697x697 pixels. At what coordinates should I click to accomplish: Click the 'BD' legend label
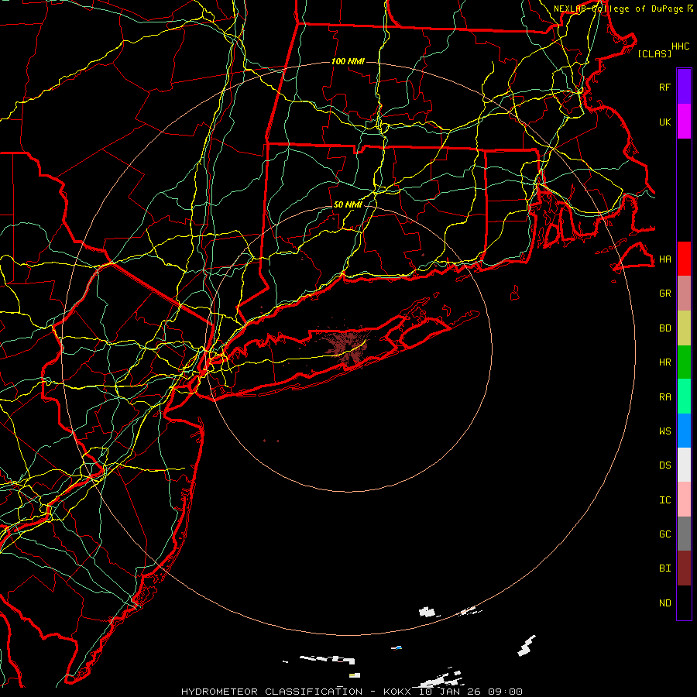pos(665,328)
